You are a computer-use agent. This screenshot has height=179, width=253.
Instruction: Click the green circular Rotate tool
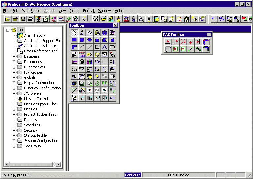click(x=97, y=83)
